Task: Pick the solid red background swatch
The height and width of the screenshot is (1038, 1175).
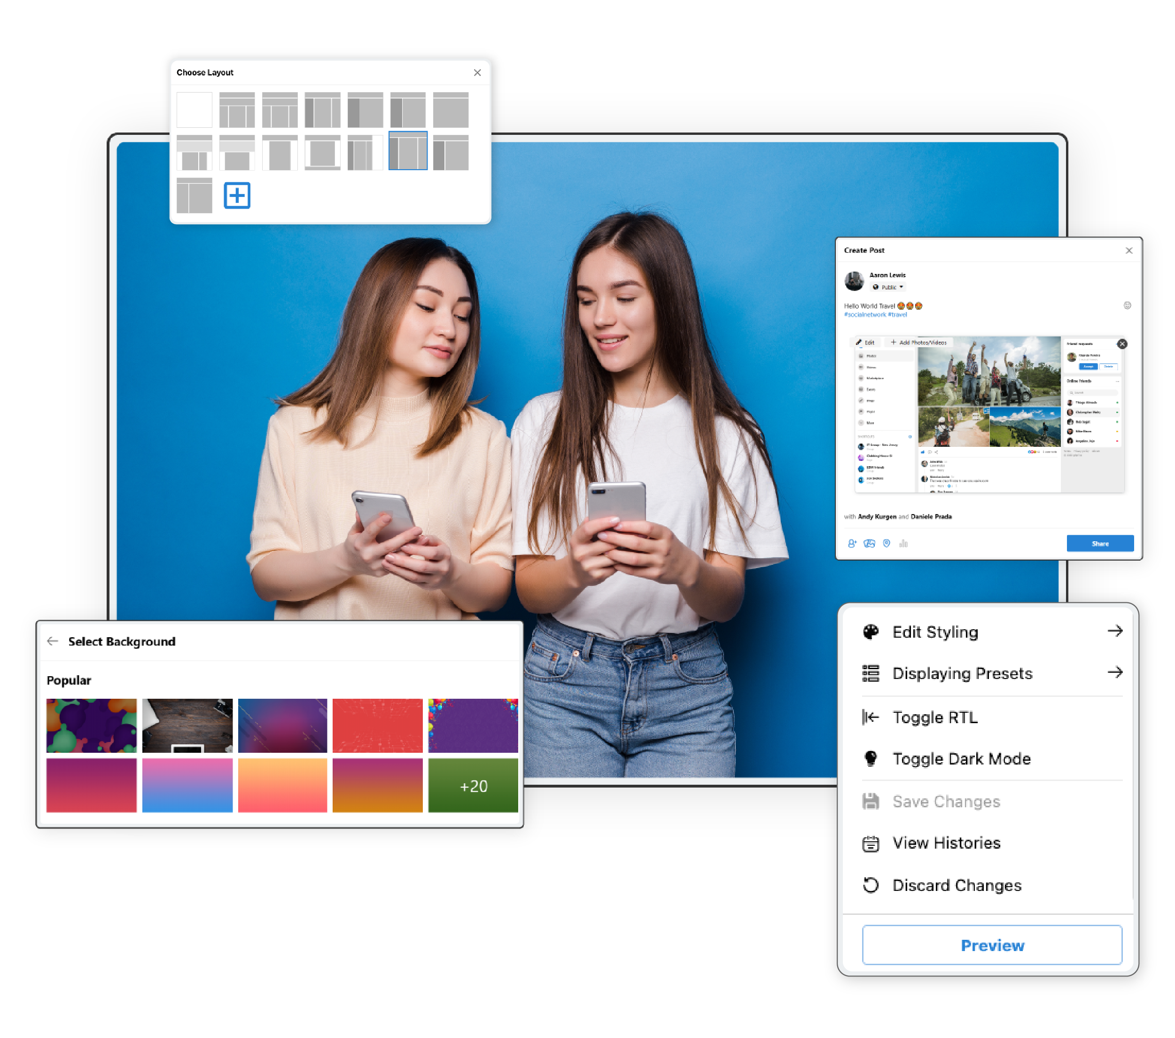Action: 377,725
